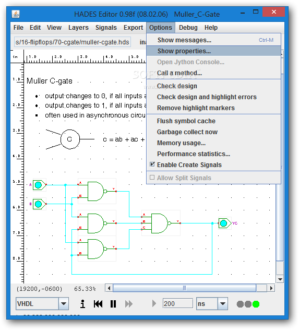The width and height of the screenshot is (299, 330).
Task: Open the Signals menu
Action: click(x=106, y=28)
